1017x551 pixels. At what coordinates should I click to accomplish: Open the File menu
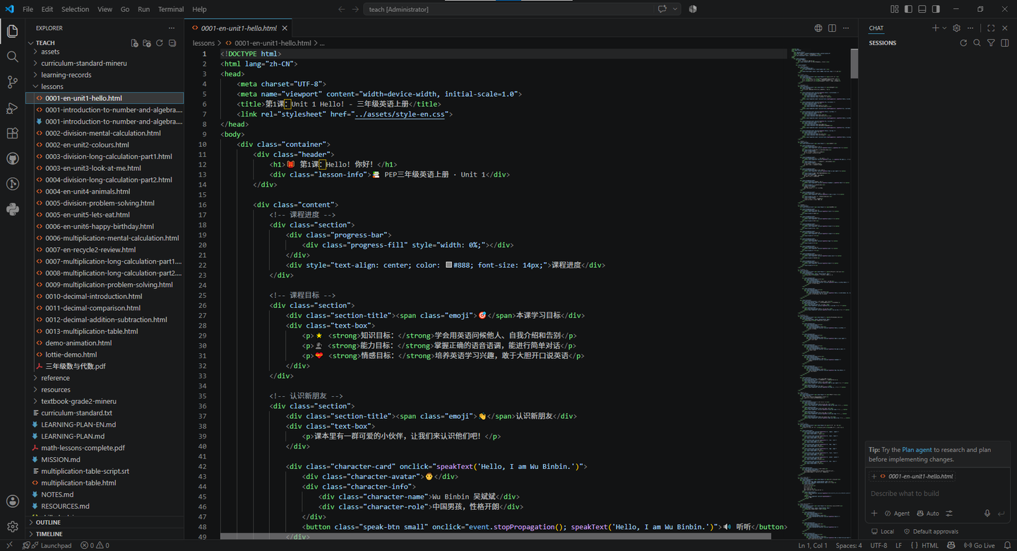pyautogui.click(x=28, y=9)
